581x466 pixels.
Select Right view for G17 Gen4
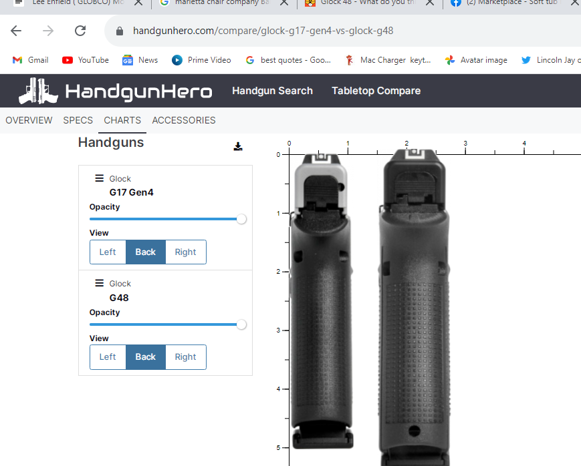click(185, 252)
